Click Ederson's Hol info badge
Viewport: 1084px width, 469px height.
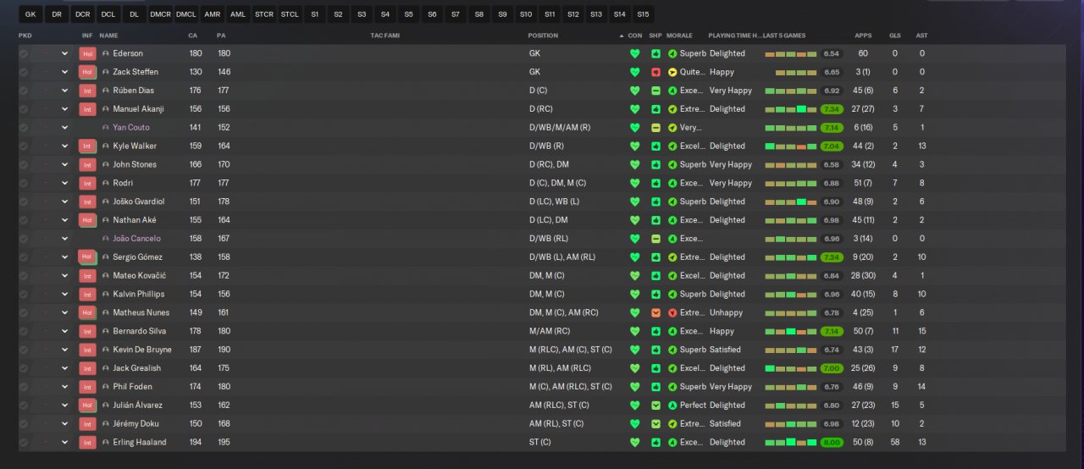click(87, 53)
